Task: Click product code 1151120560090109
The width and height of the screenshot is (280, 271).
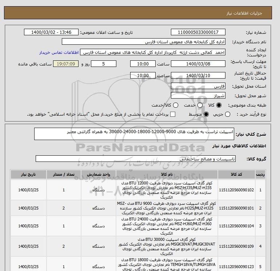Action: pyautogui.click(x=236, y=247)
